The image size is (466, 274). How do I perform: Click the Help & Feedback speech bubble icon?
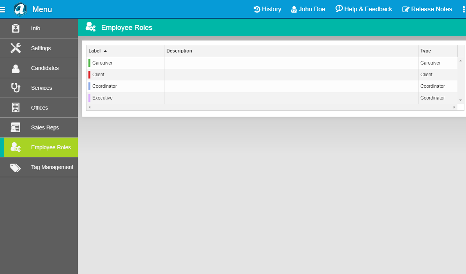(339, 9)
